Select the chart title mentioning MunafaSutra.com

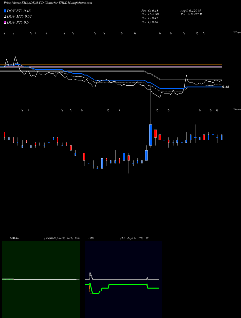click(x=48, y=3)
